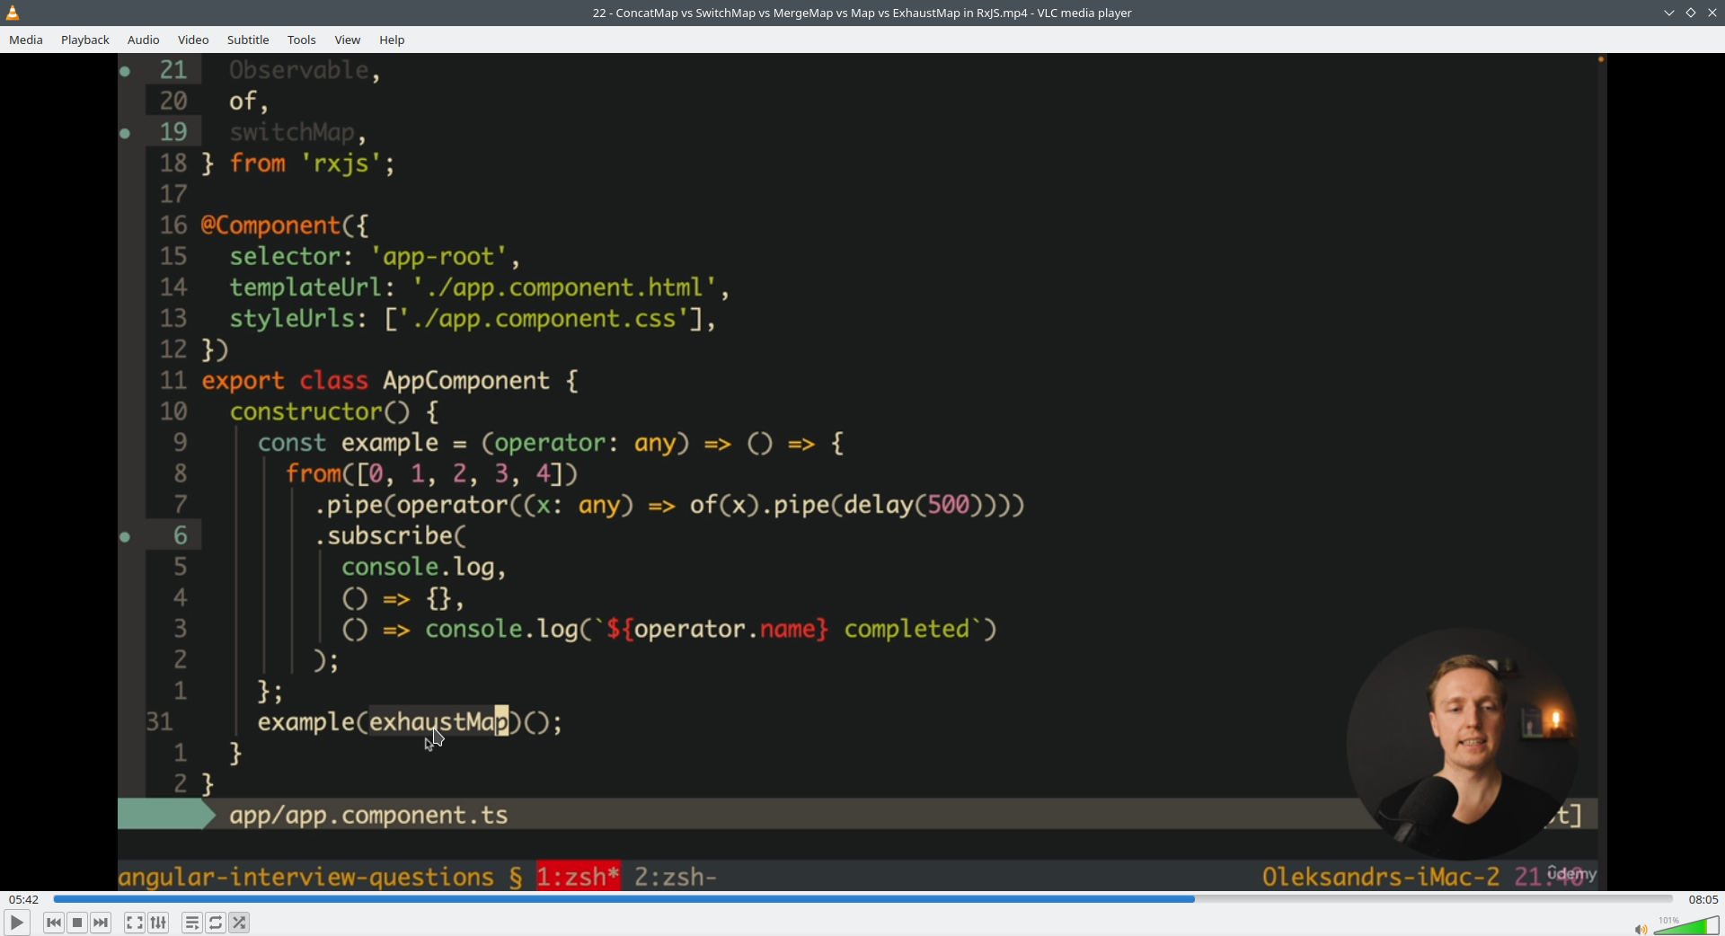The width and height of the screenshot is (1725, 936).
Task: Open the View menu
Action: click(348, 40)
